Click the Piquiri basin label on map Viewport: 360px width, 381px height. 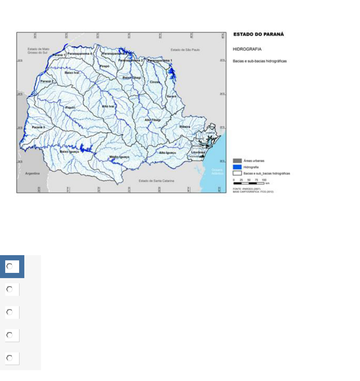[x=71, y=108]
